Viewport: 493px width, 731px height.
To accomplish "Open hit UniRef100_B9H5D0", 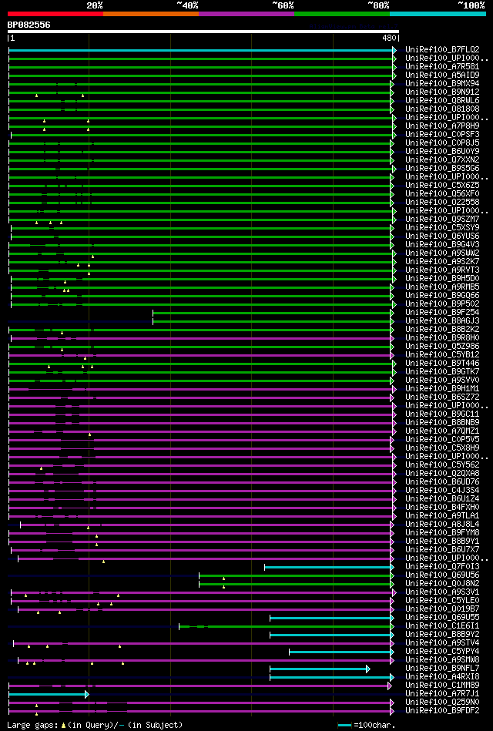I will (x=442, y=279).
